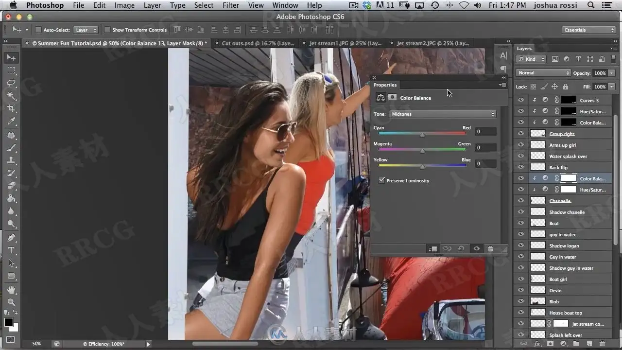Switch to Cut outs.psd tab

point(257,43)
